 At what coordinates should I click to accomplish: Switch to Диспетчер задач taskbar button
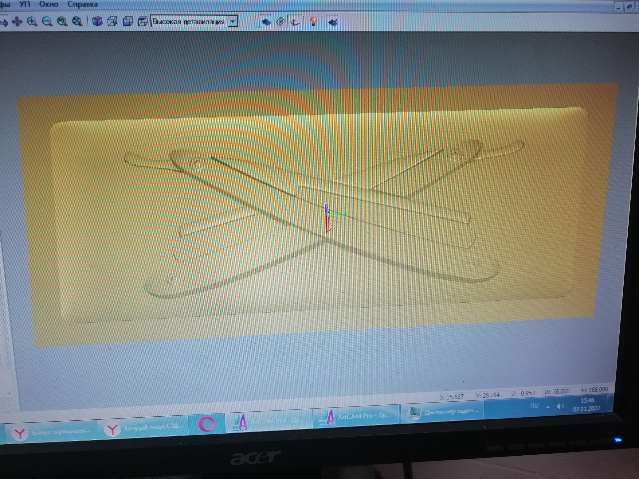click(x=442, y=412)
